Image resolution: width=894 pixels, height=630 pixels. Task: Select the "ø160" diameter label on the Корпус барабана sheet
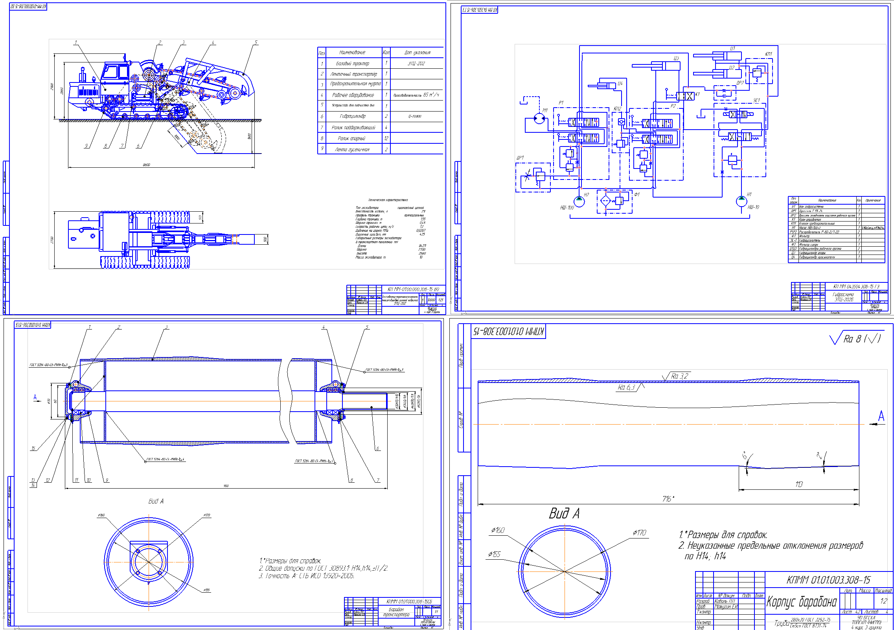pyautogui.click(x=498, y=530)
